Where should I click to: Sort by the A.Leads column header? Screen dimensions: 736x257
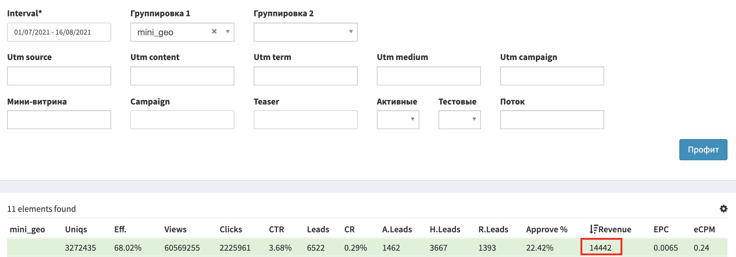click(397, 229)
